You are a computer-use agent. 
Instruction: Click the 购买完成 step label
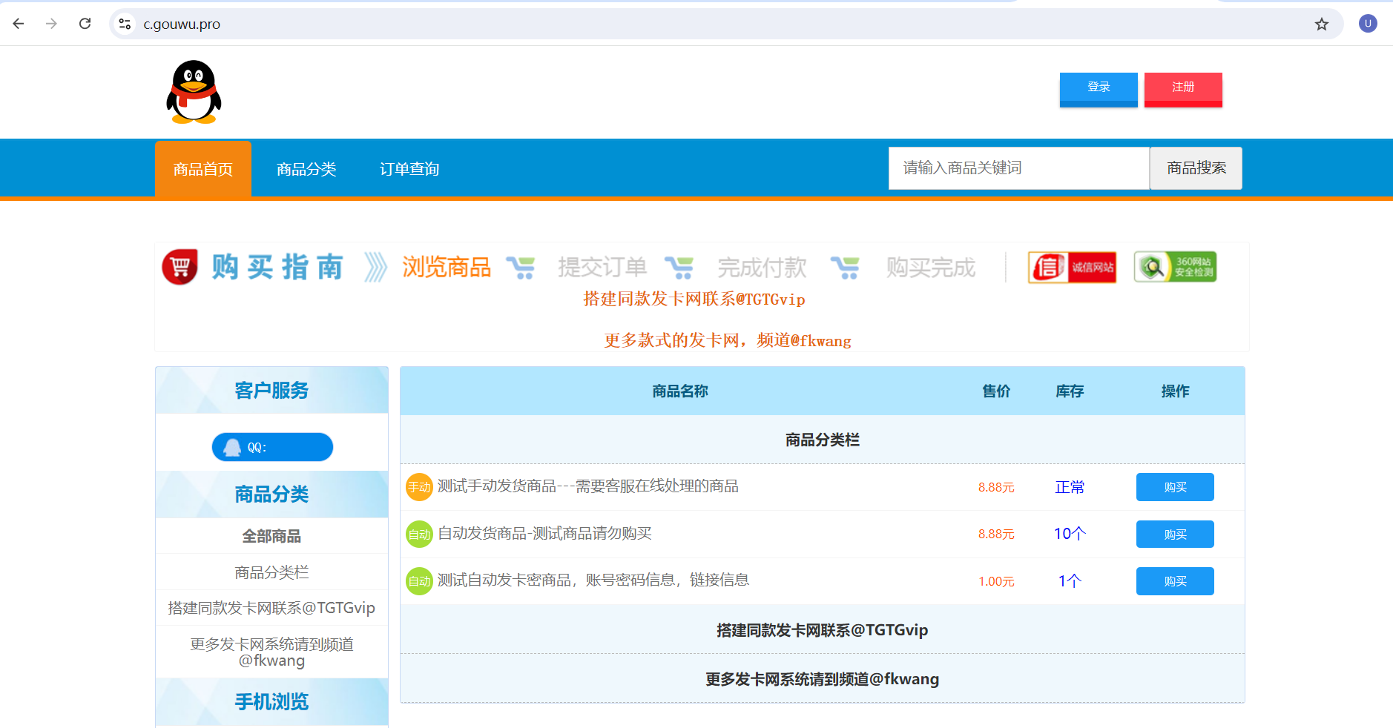[x=931, y=267]
